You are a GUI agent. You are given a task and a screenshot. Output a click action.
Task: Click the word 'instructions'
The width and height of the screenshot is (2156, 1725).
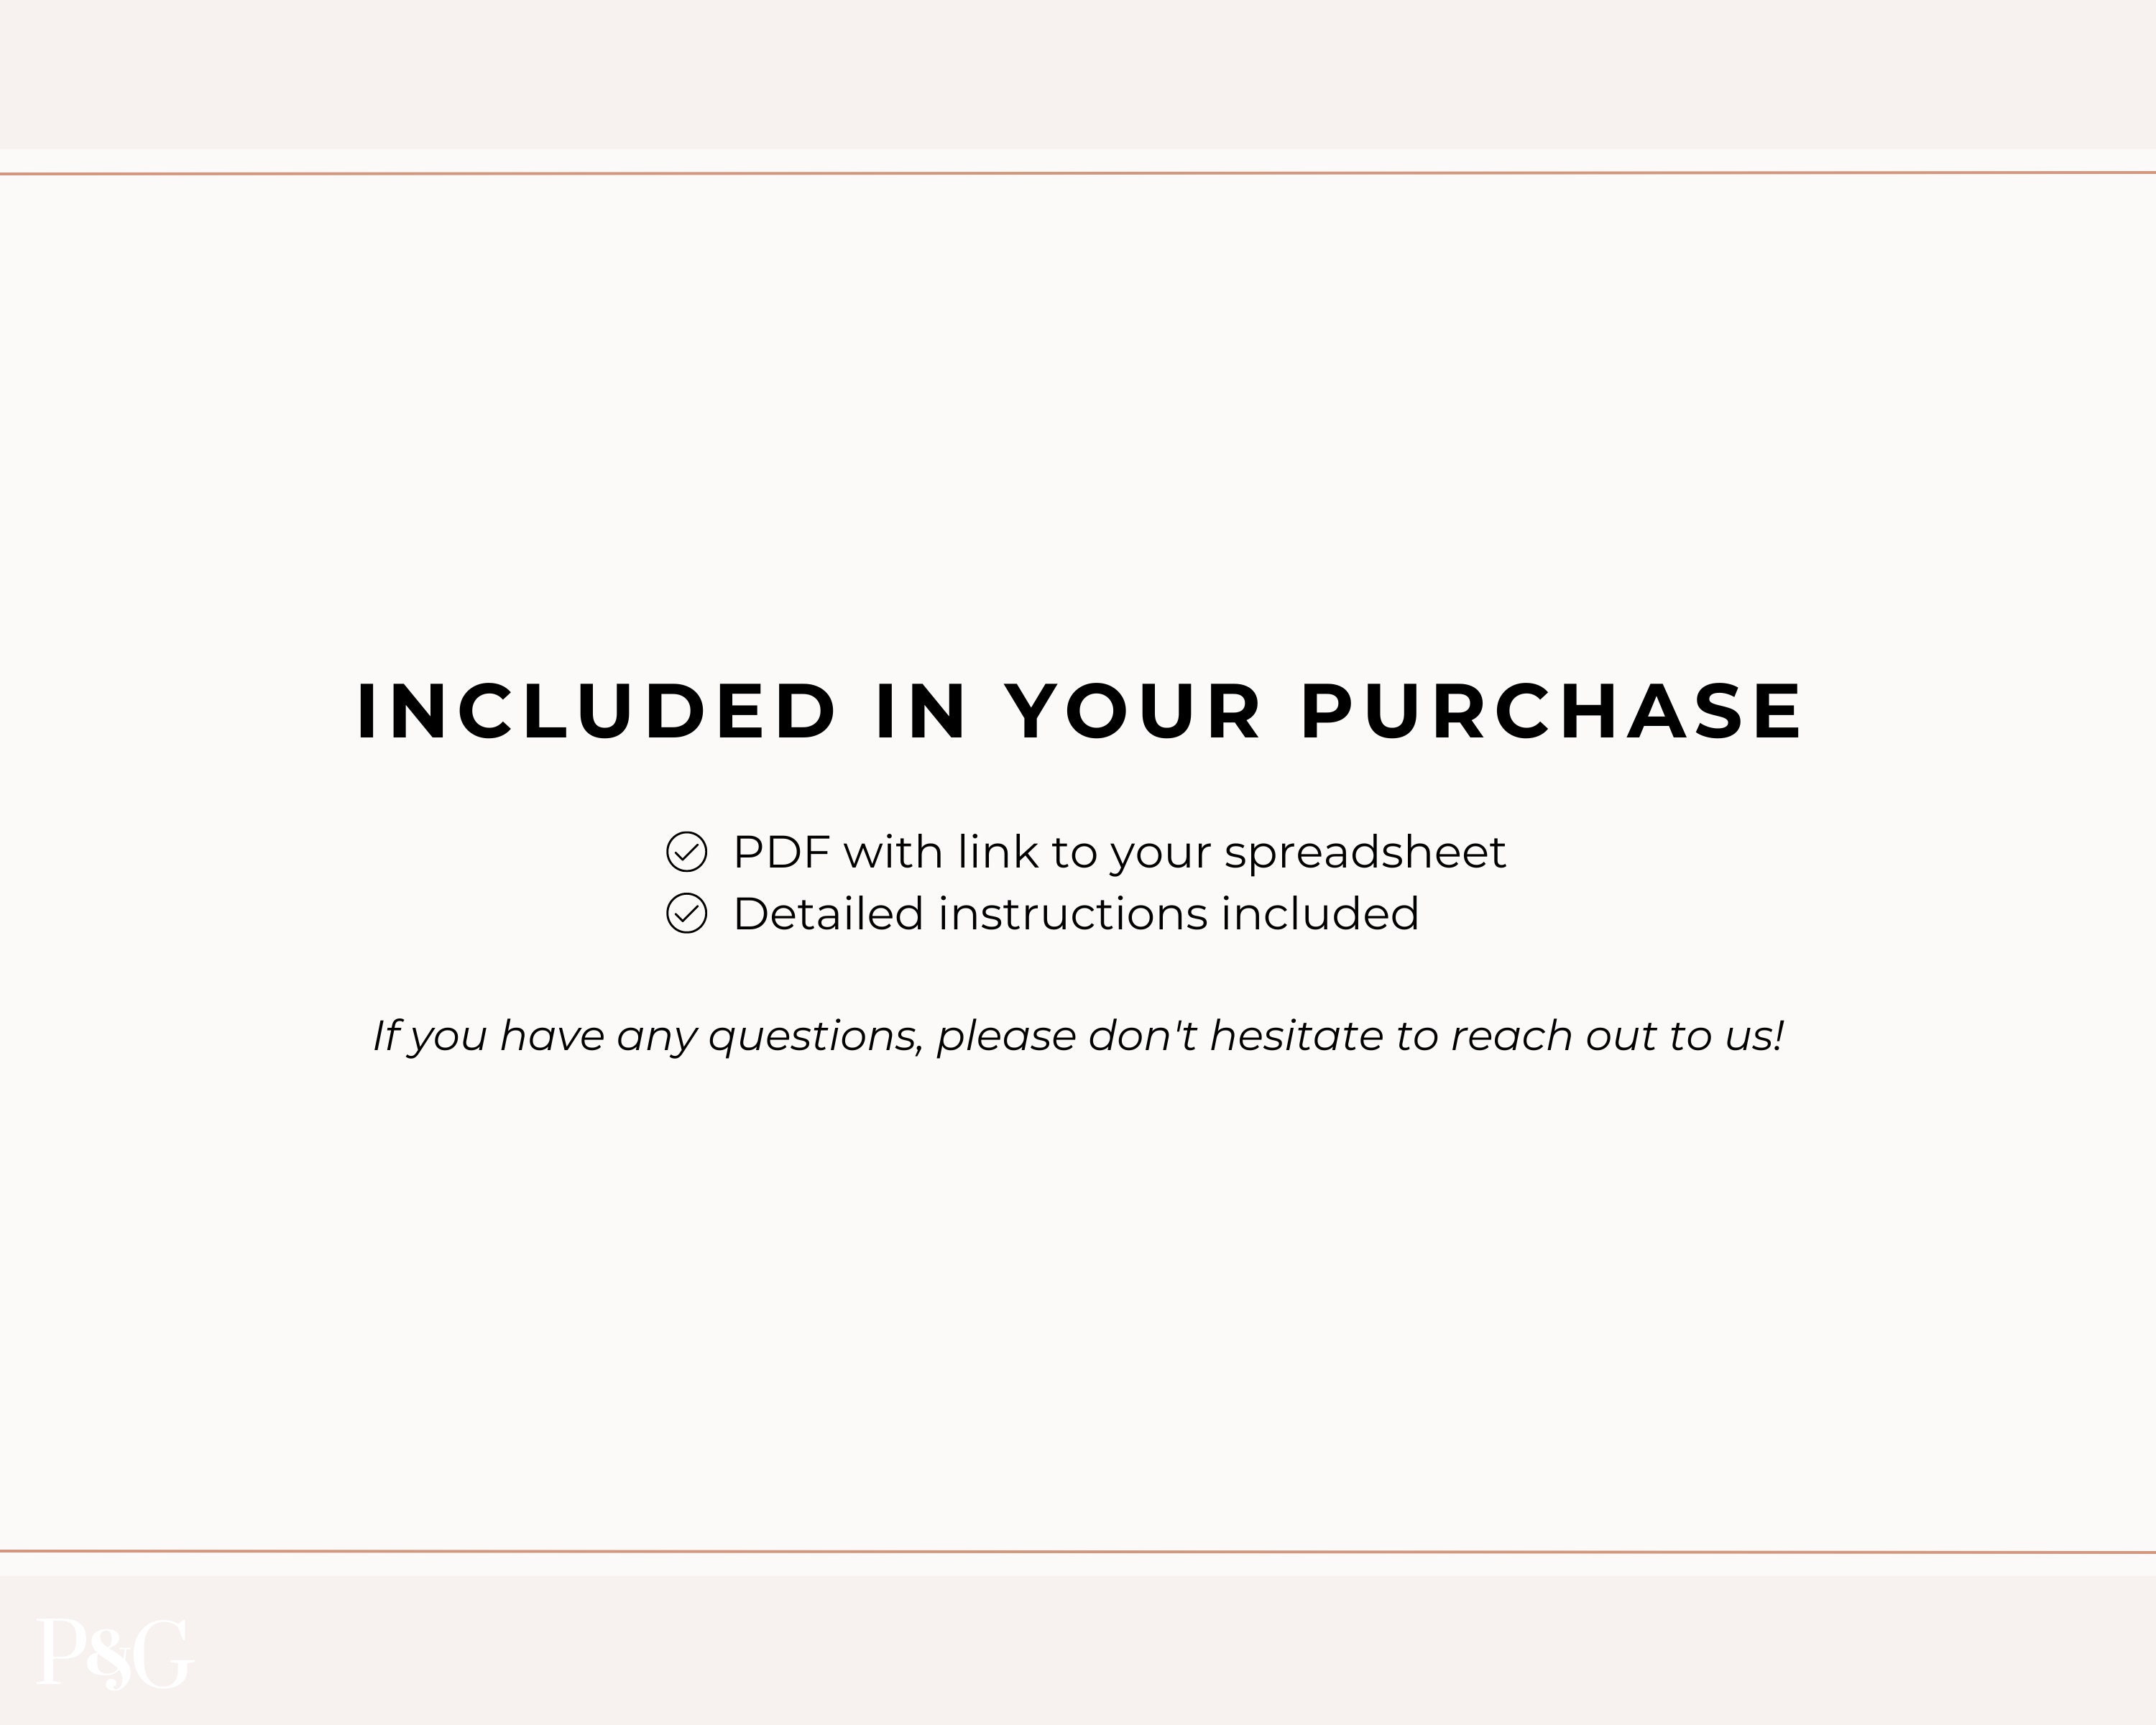1073,914
